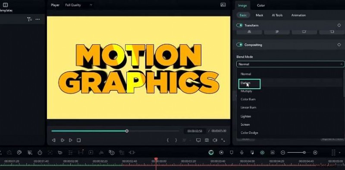Image resolution: width=345 pixels, height=170 pixels.
Task: Switch to the Color tab
Action: tap(261, 6)
